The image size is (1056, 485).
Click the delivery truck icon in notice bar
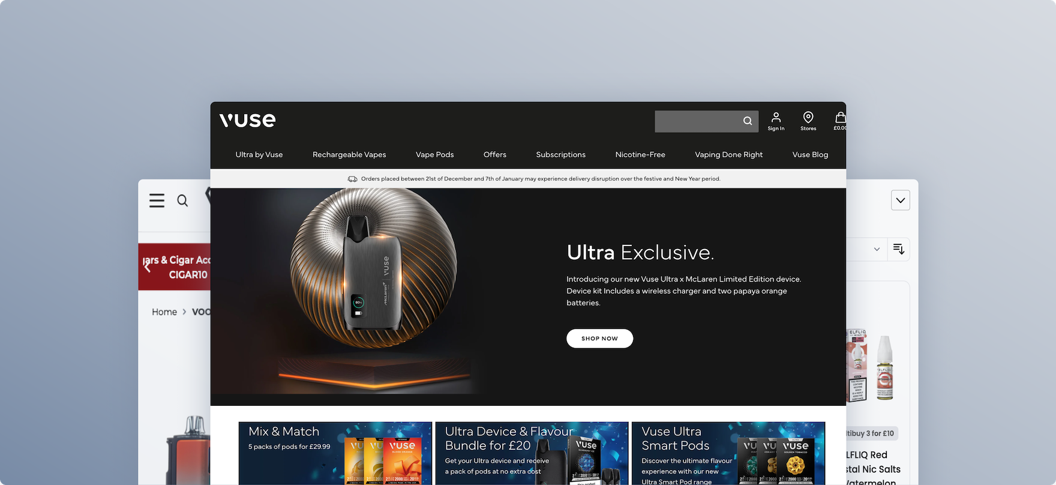(x=353, y=179)
